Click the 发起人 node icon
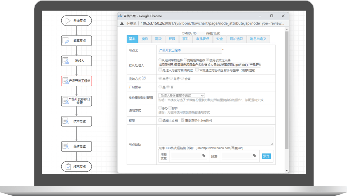 point(66,61)
